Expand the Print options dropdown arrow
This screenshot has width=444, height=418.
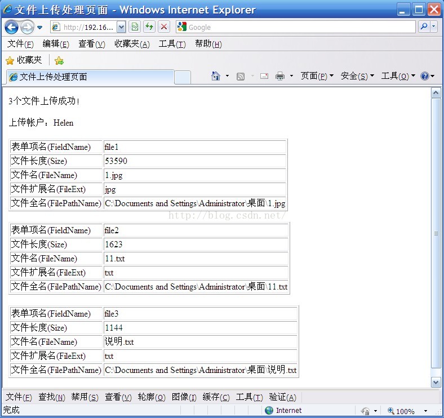pyautogui.click(x=291, y=76)
